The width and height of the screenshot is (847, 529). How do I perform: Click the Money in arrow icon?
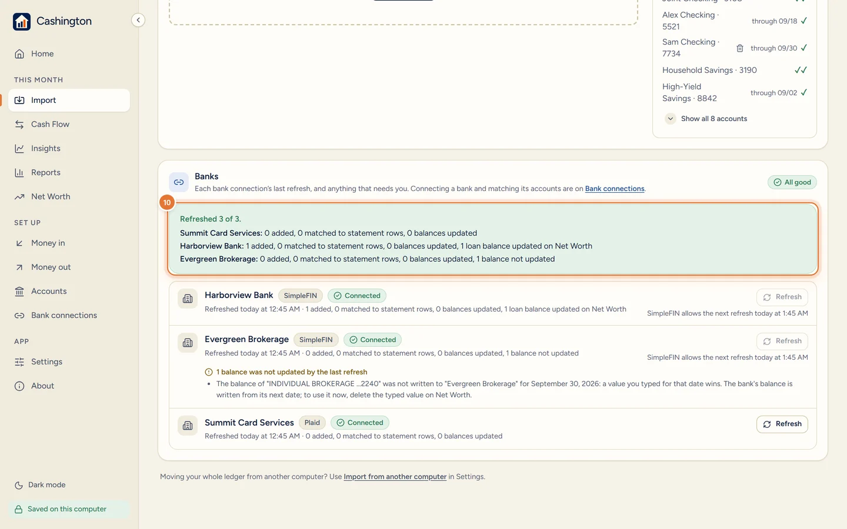19,243
